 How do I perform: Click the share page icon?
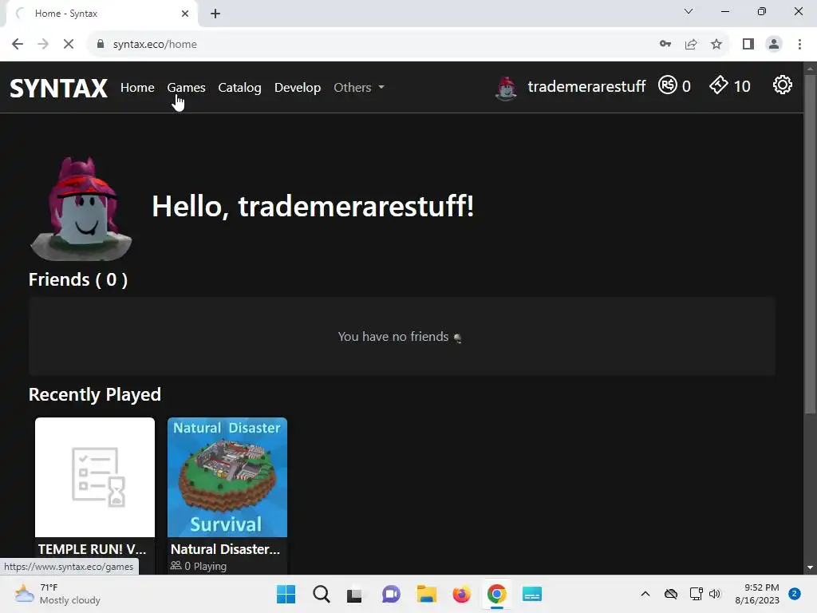(x=691, y=45)
